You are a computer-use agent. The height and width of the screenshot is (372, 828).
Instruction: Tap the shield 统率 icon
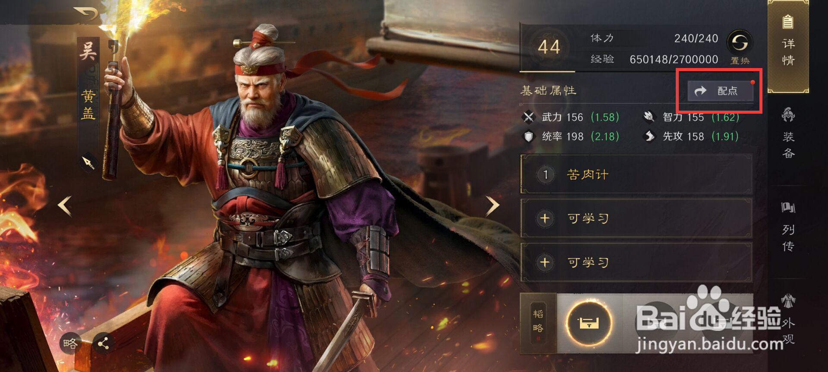528,136
